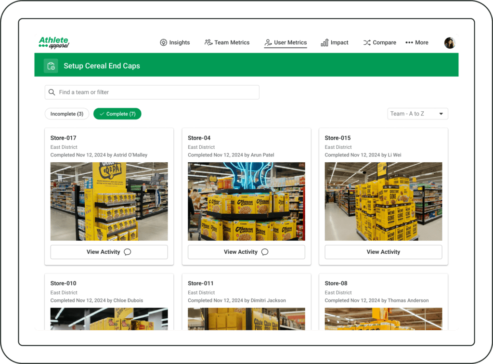The image size is (493, 364).
Task: Open the user profile avatar
Action: (x=450, y=43)
